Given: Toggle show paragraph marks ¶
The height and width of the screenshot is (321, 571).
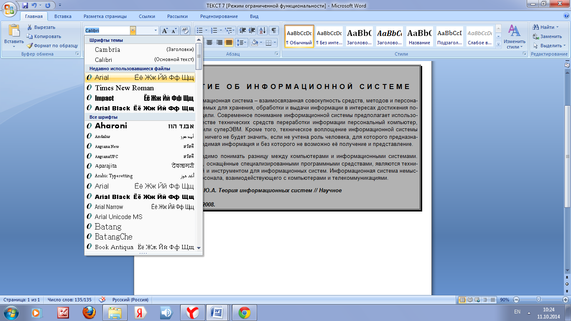Looking at the screenshot, I should (273, 31).
